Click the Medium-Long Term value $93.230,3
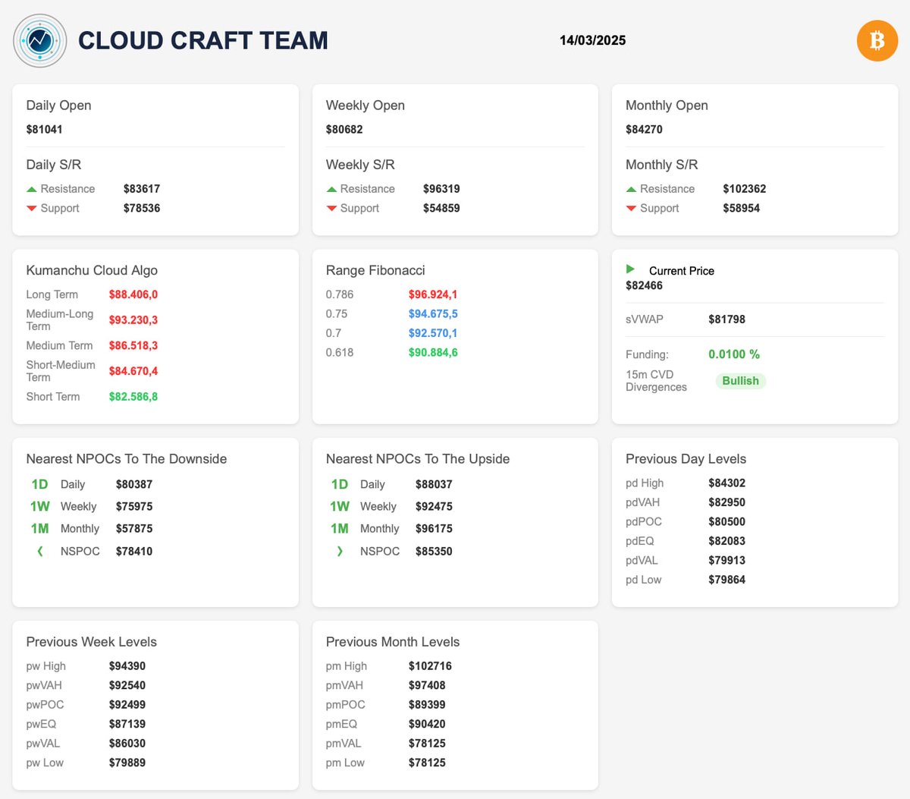This screenshot has width=910, height=799. pyautogui.click(x=133, y=320)
